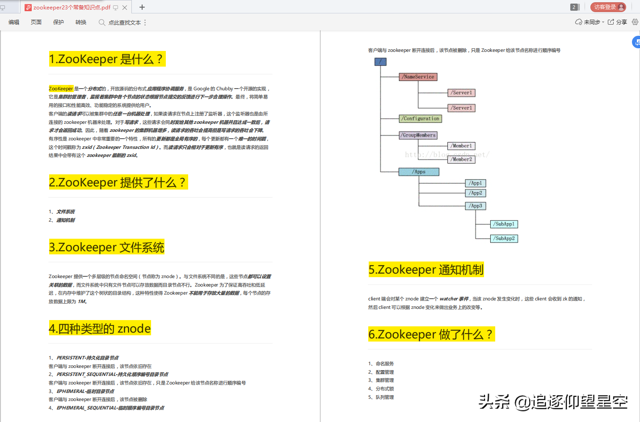
Task: Click list item 集群管理
Action: 385,380
